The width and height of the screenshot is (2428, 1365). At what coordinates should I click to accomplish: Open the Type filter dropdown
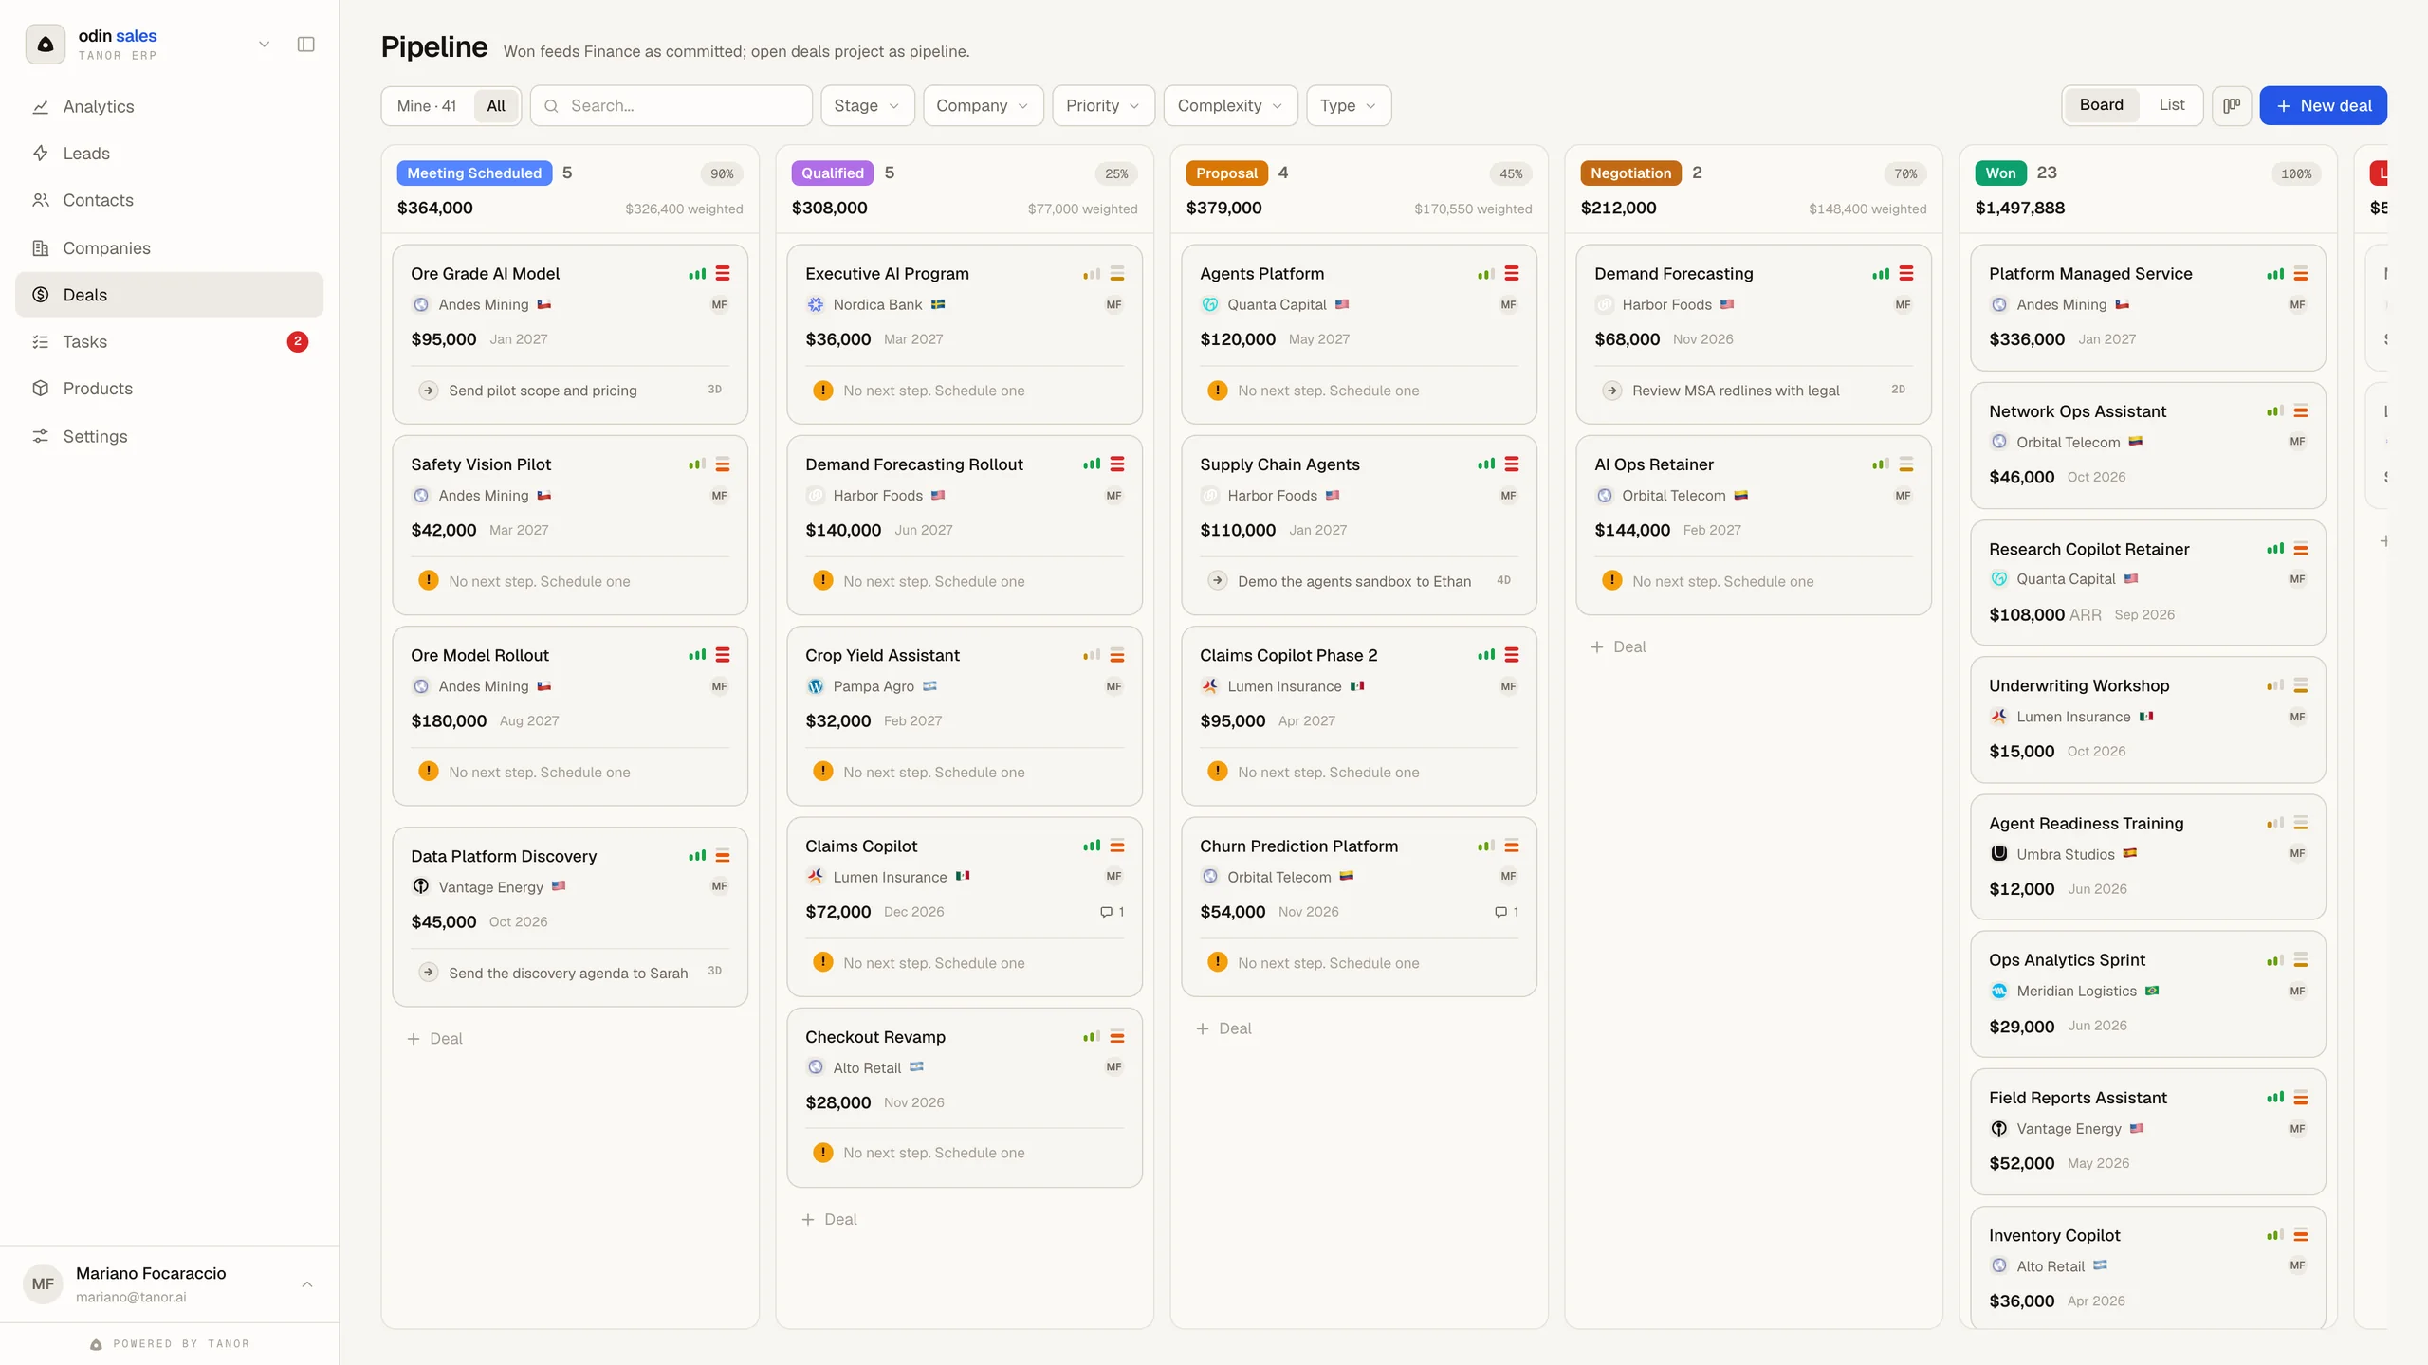1348,106
